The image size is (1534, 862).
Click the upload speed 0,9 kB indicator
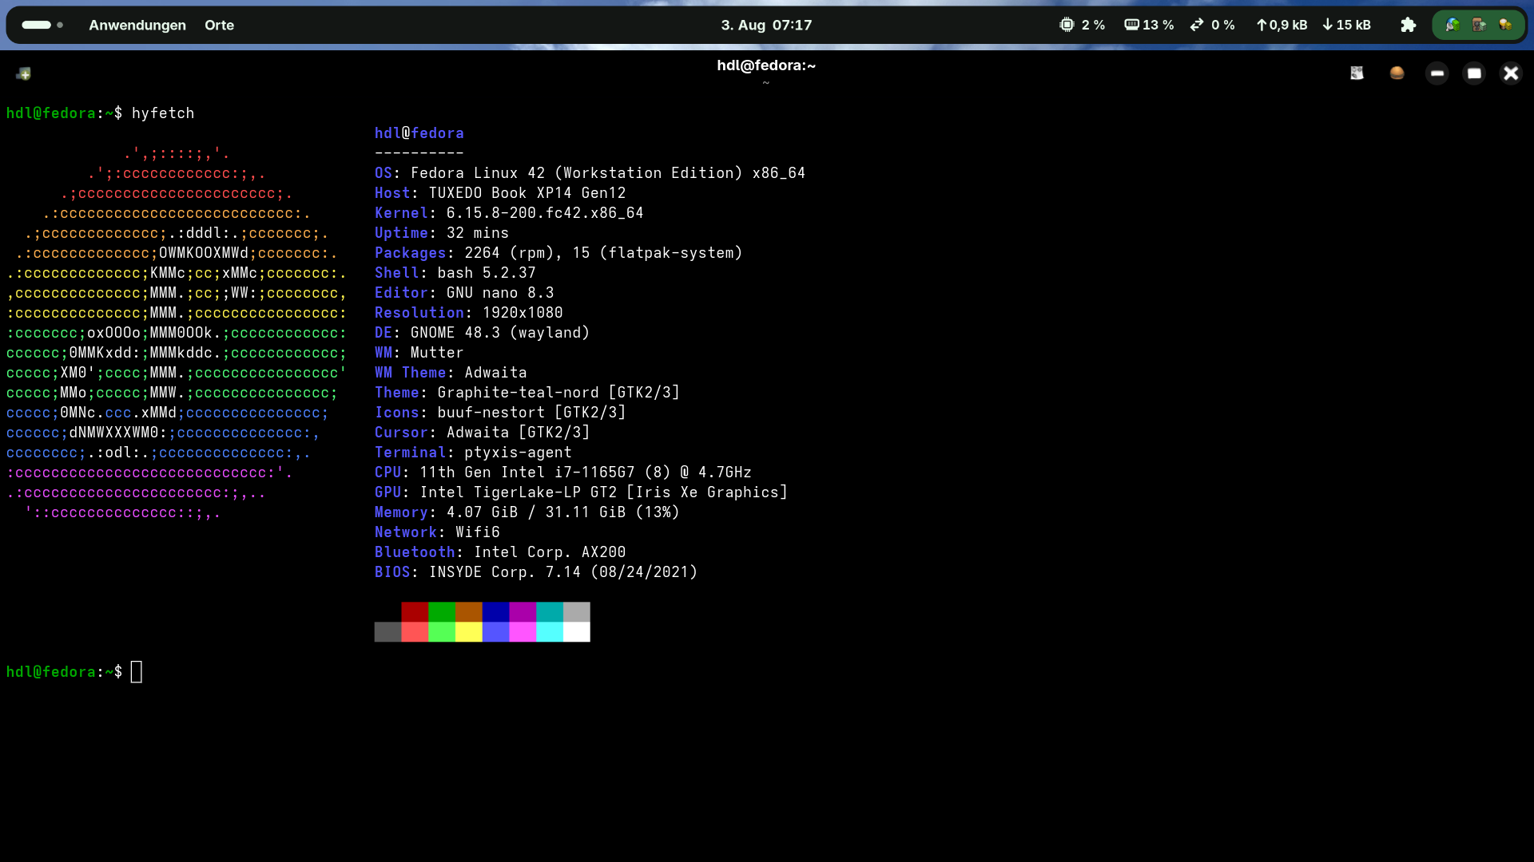point(1282,25)
